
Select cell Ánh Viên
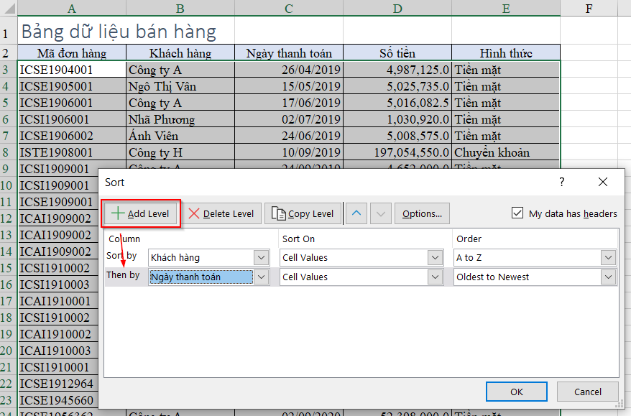(180, 136)
